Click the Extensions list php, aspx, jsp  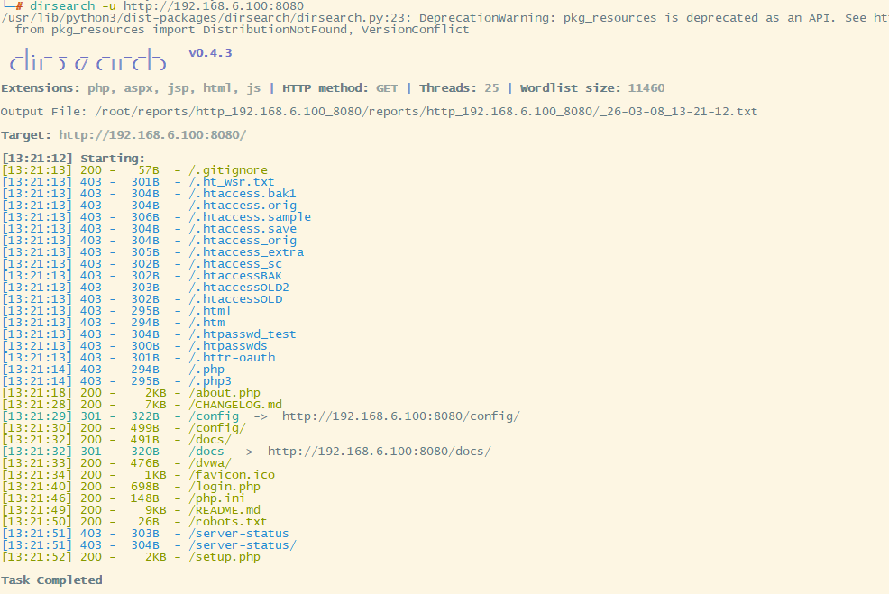pyautogui.click(x=174, y=87)
